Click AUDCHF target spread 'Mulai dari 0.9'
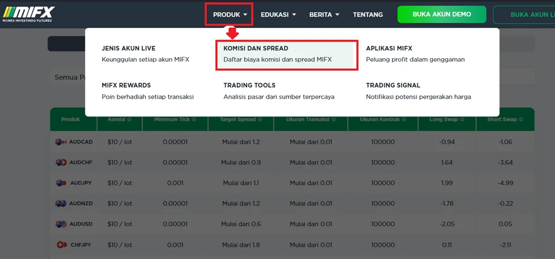Screen dimensions: 555x259 241,162
